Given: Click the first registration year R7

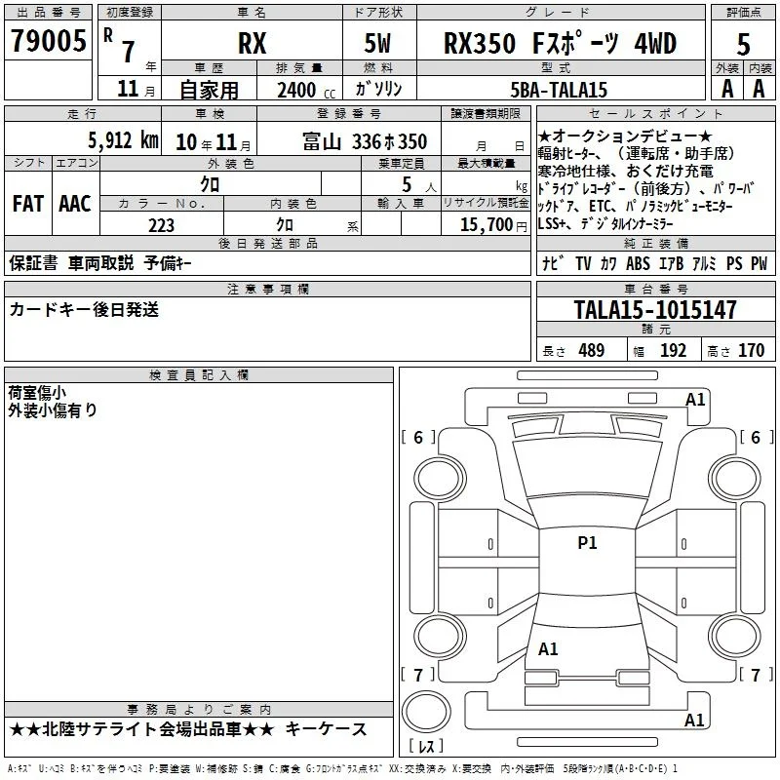Looking at the screenshot, I should tap(119, 47).
